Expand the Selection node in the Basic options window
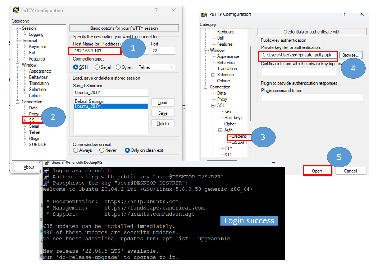The height and width of the screenshot is (264, 377). point(25,90)
